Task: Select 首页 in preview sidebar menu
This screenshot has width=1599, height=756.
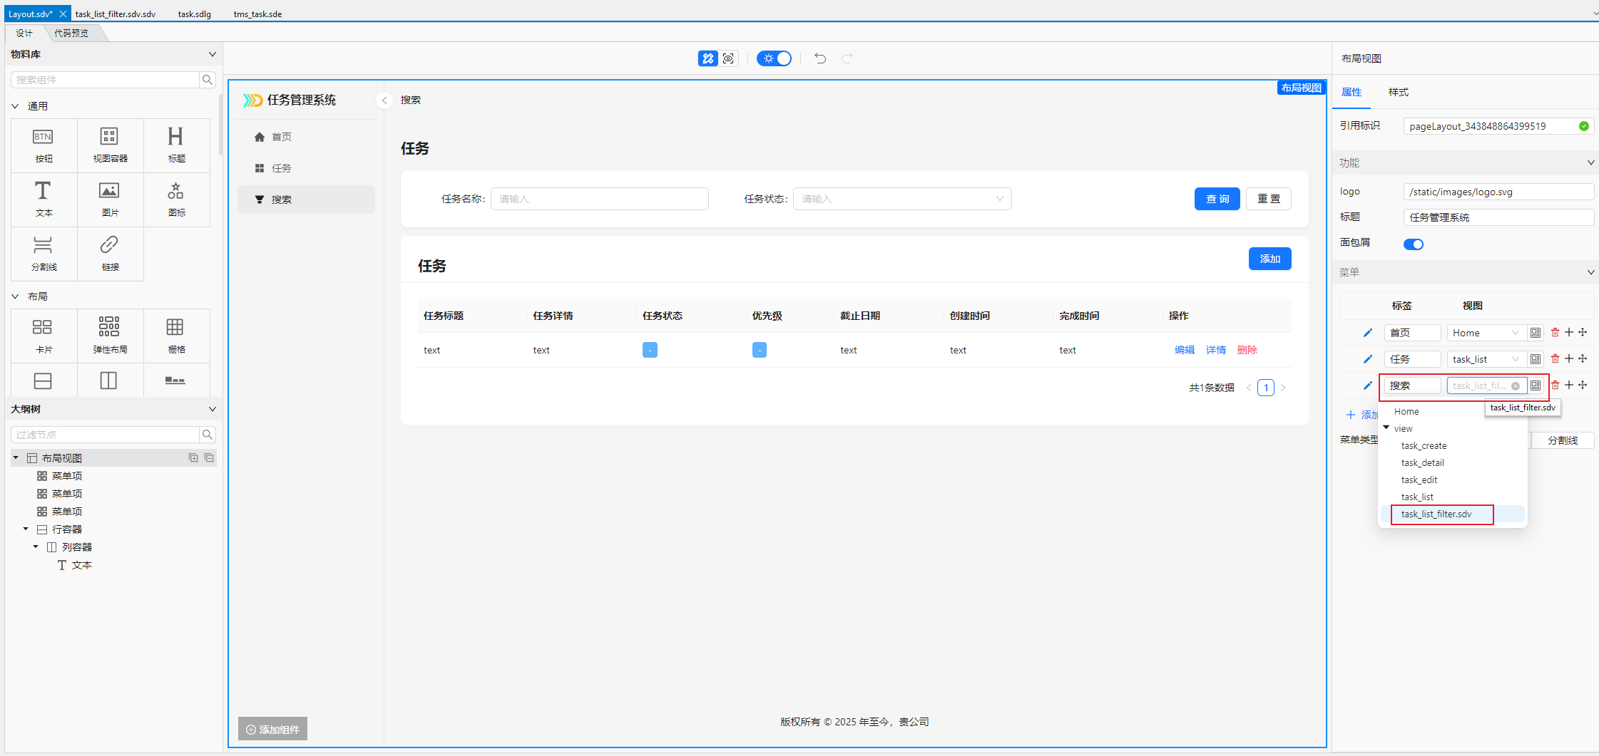Action: click(306, 137)
